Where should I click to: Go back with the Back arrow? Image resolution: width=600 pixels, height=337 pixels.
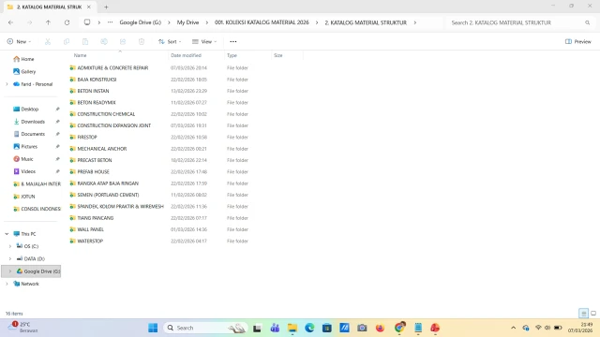click(10, 22)
